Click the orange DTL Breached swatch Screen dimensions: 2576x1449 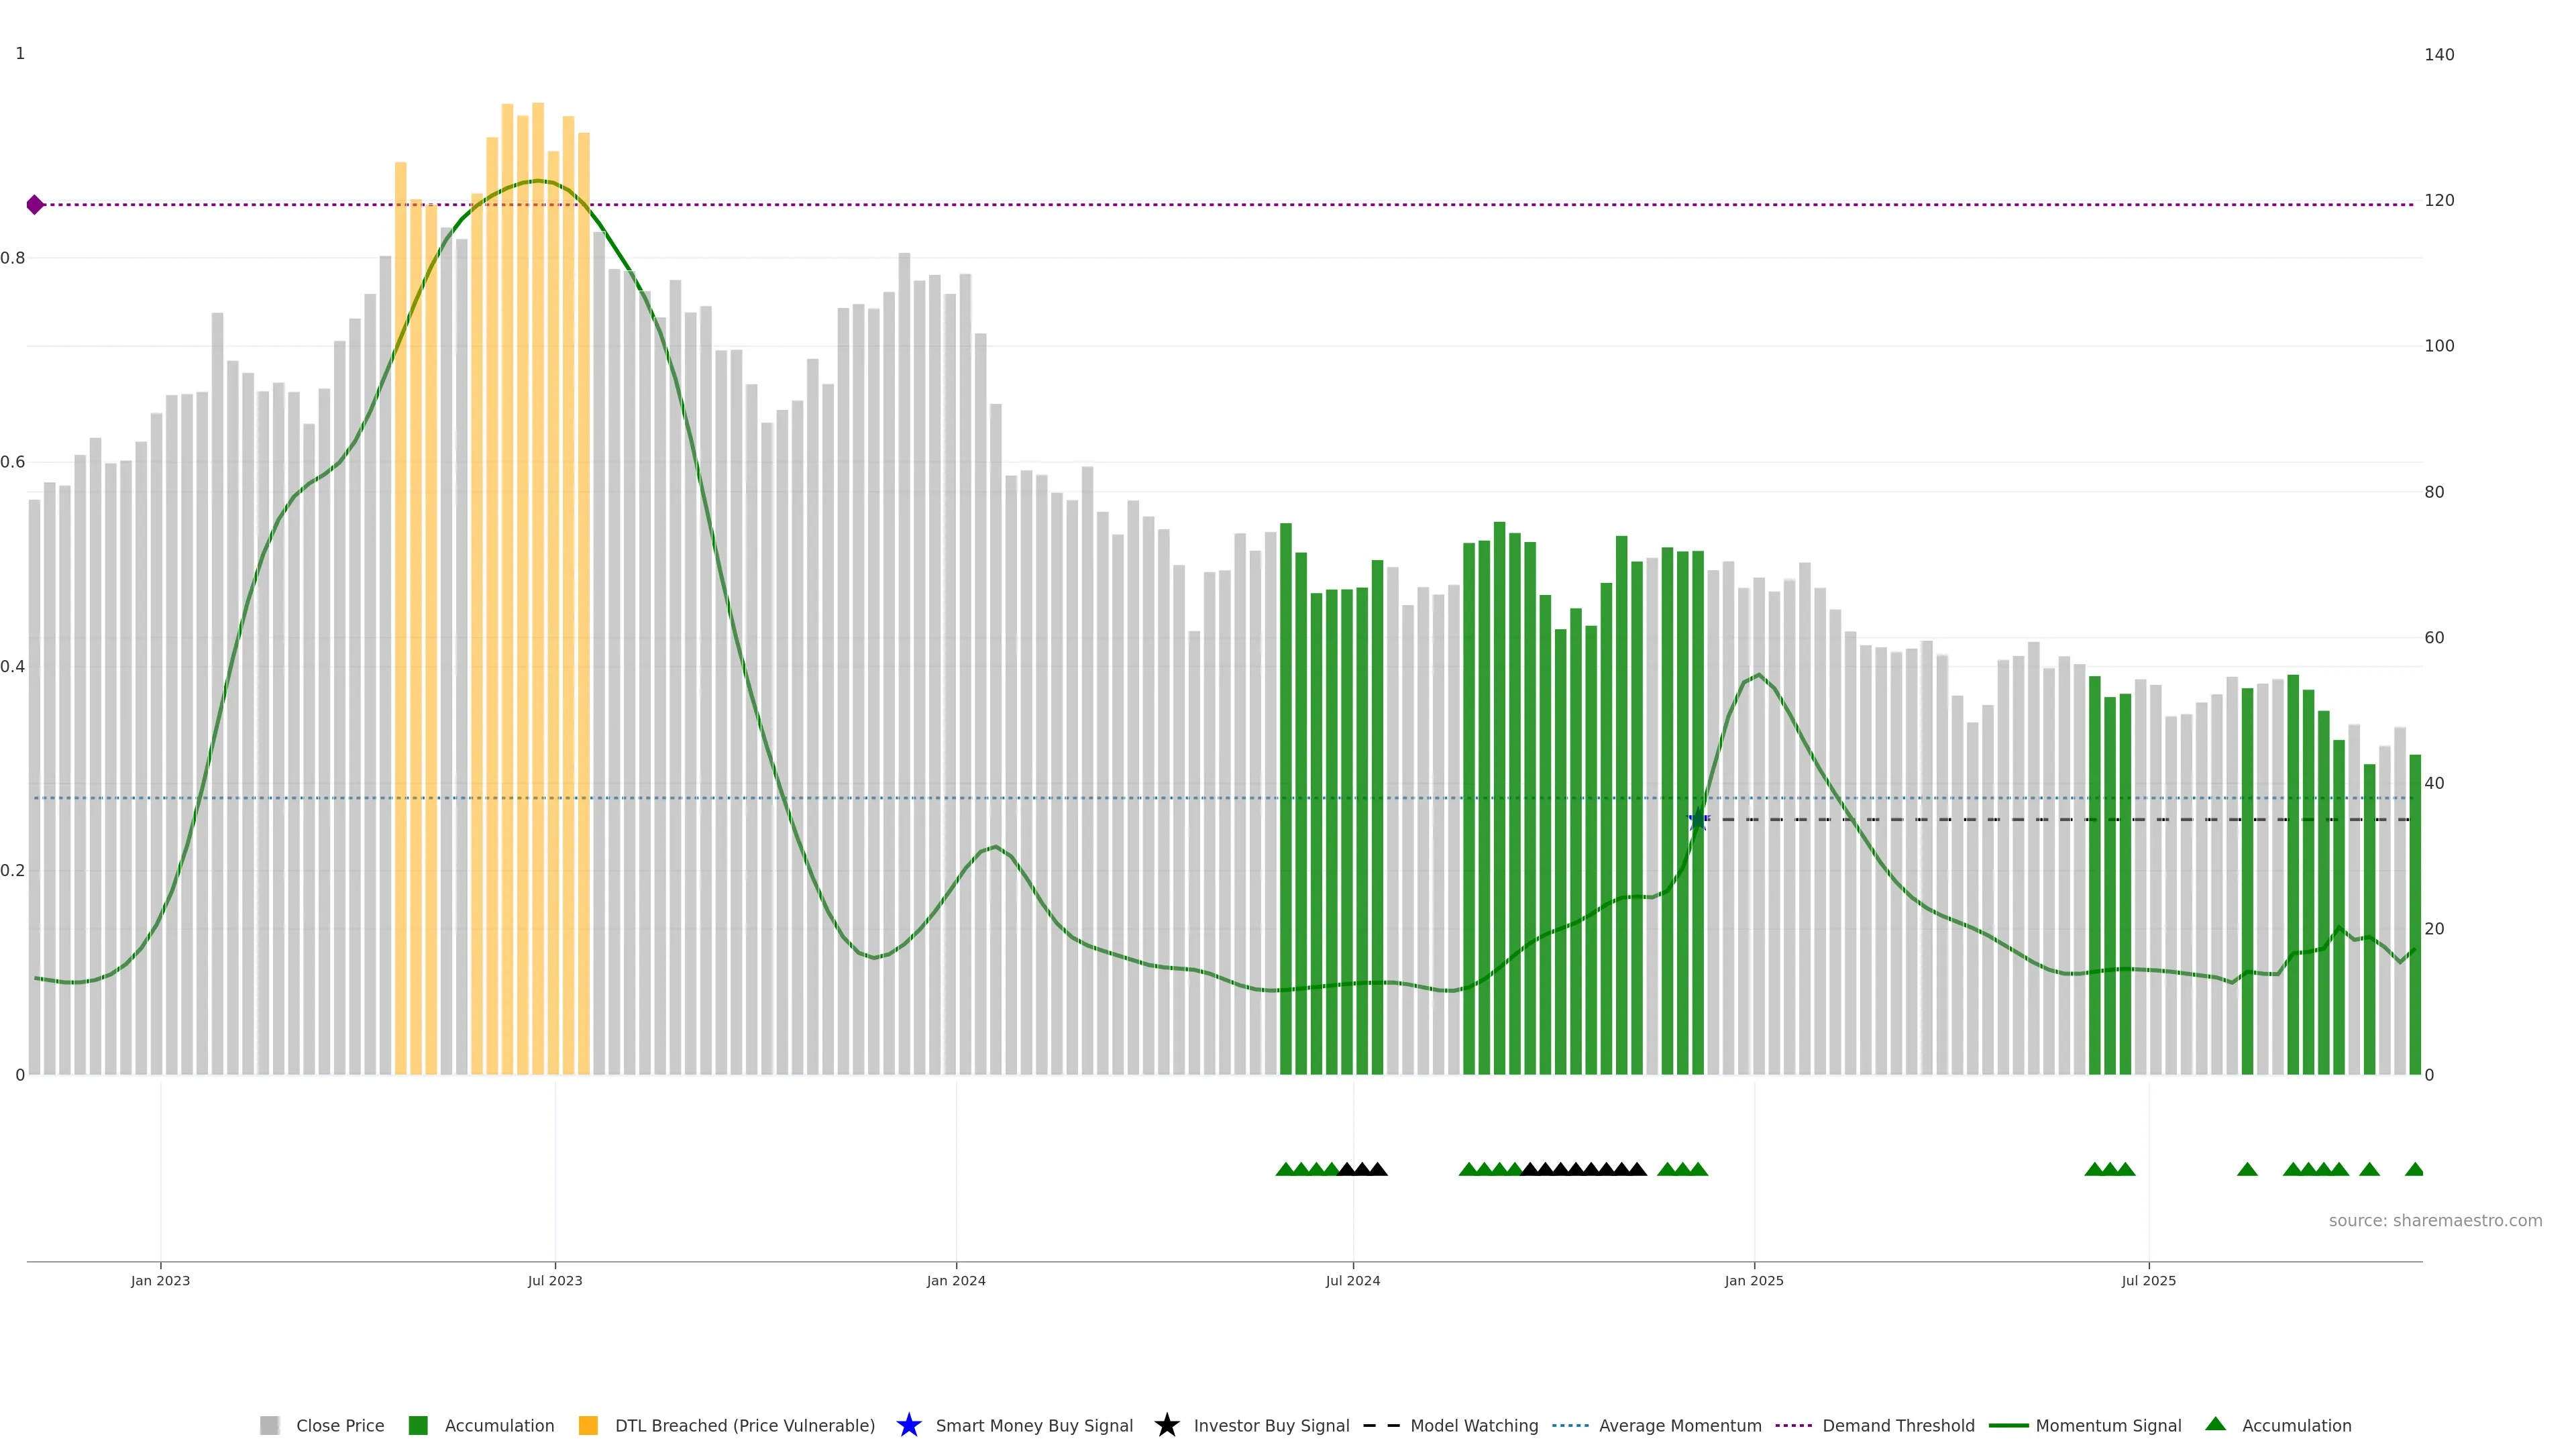point(588,1425)
